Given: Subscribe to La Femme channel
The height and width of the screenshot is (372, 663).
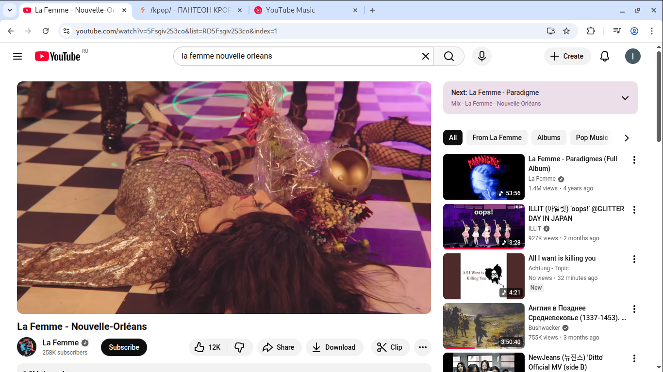Looking at the screenshot, I should pyautogui.click(x=124, y=347).
